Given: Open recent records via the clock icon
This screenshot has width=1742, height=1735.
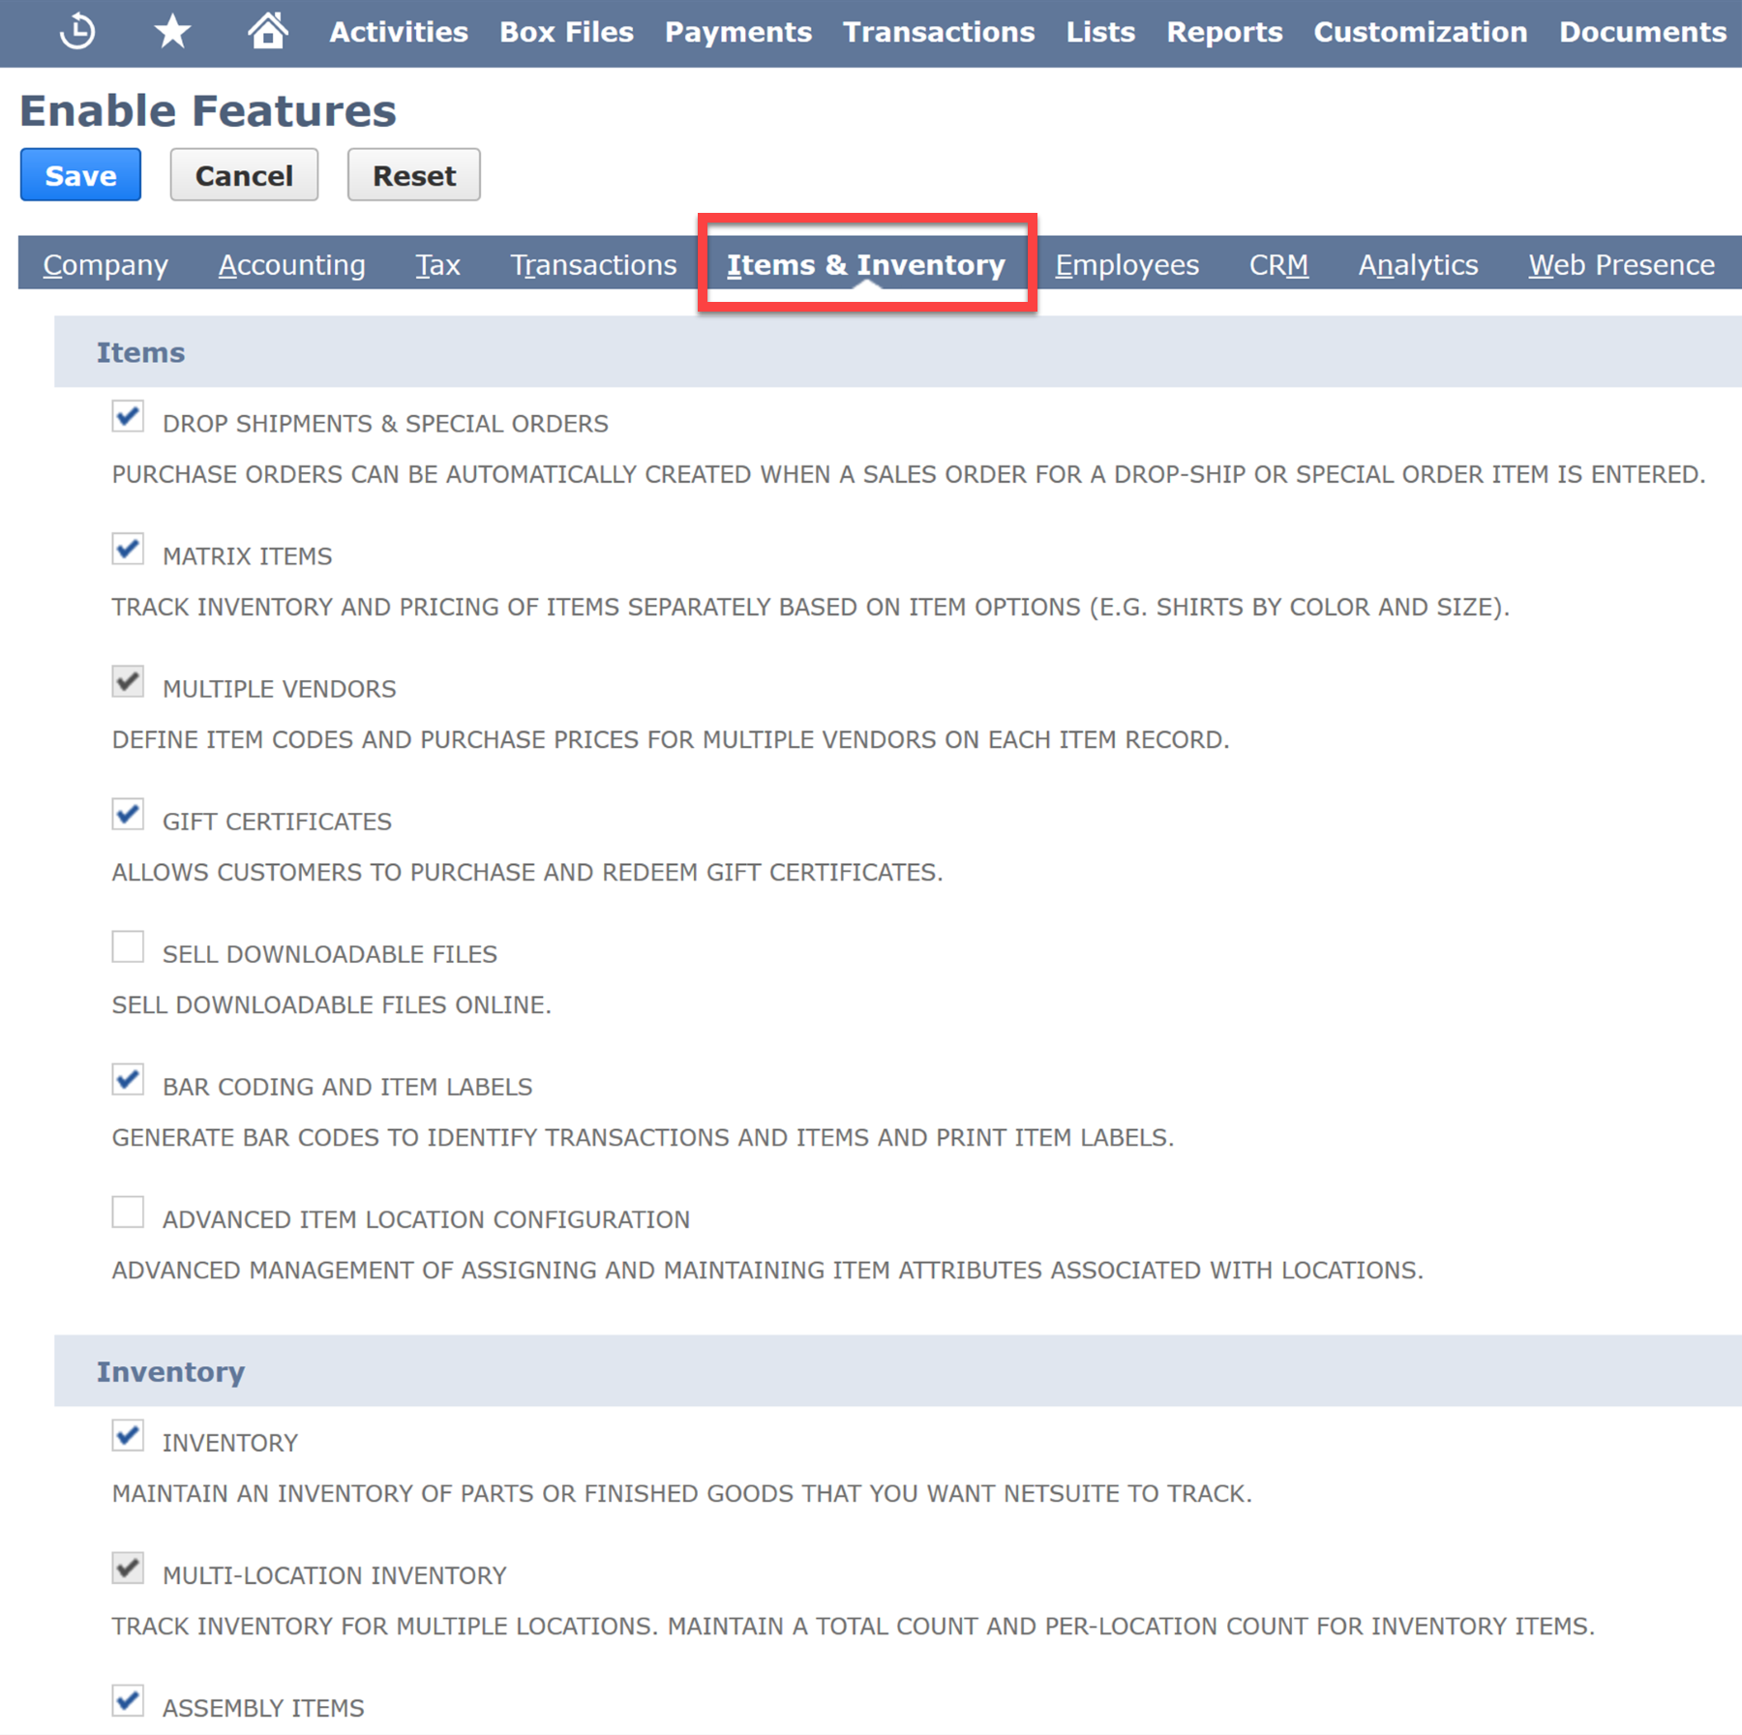Looking at the screenshot, I should point(77,30).
